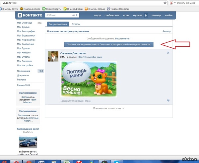
Task: Open Яндекс.Погода bookmark
Action: (97, 8)
